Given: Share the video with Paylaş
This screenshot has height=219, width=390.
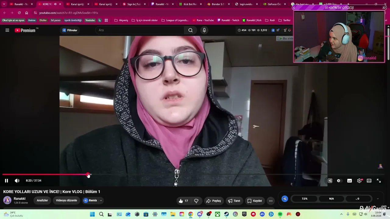Looking at the screenshot, I should 213,201.
